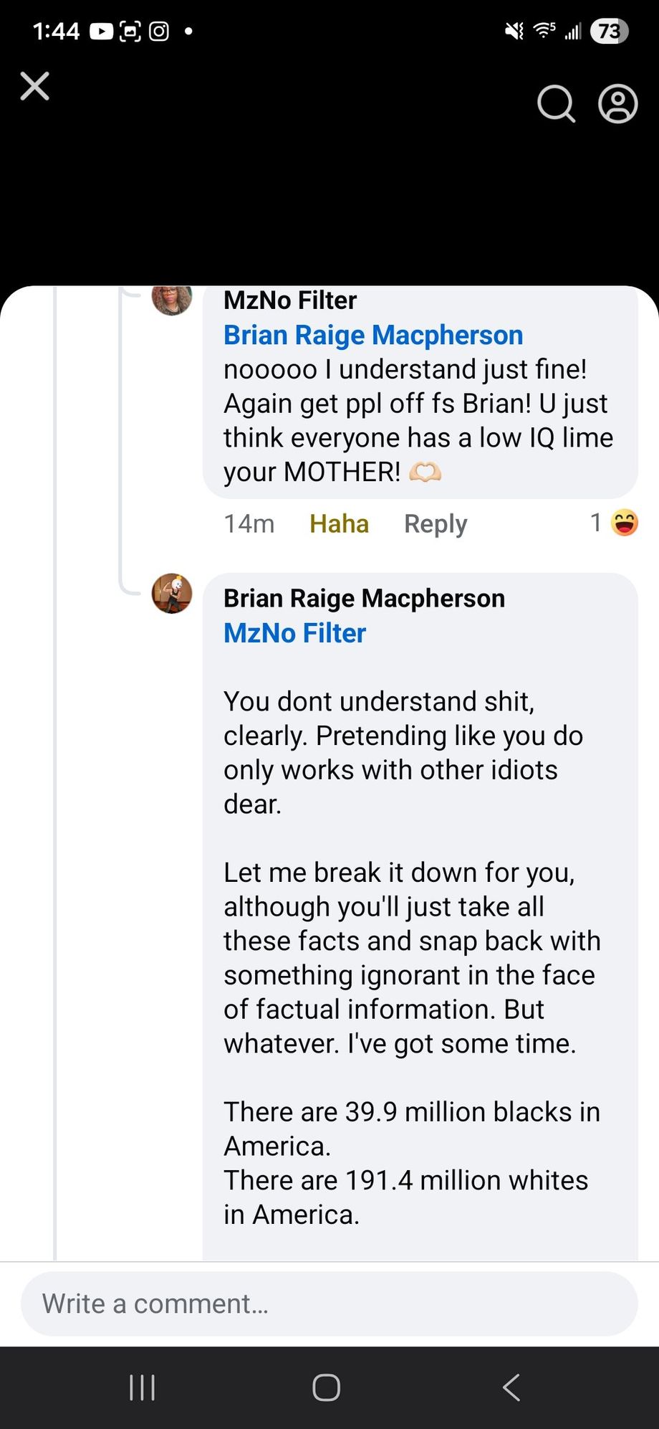659x1429 pixels.
Task: Tap the Instagram status bar icon
Action: (x=159, y=32)
